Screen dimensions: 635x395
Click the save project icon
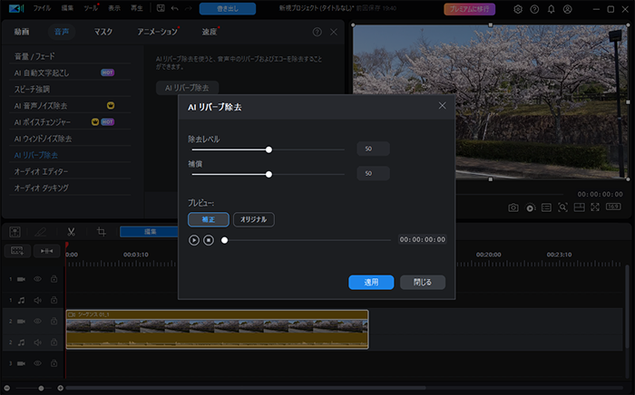point(161,8)
